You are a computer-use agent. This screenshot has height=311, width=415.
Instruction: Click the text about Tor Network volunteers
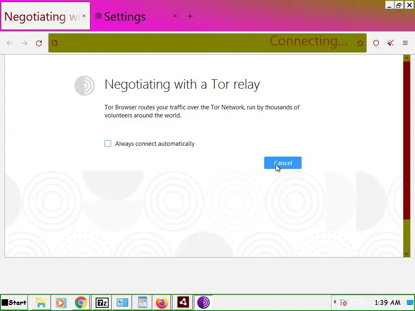(x=202, y=111)
